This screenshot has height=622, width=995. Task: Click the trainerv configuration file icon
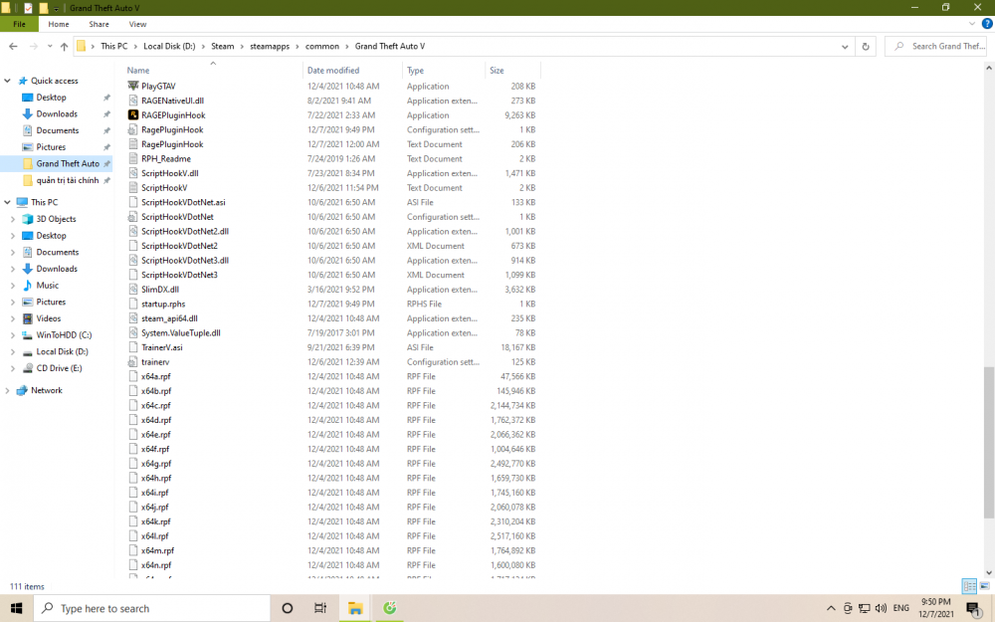pyautogui.click(x=132, y=362)
